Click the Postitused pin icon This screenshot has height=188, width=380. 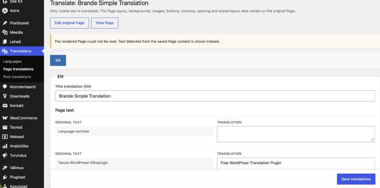5,23
